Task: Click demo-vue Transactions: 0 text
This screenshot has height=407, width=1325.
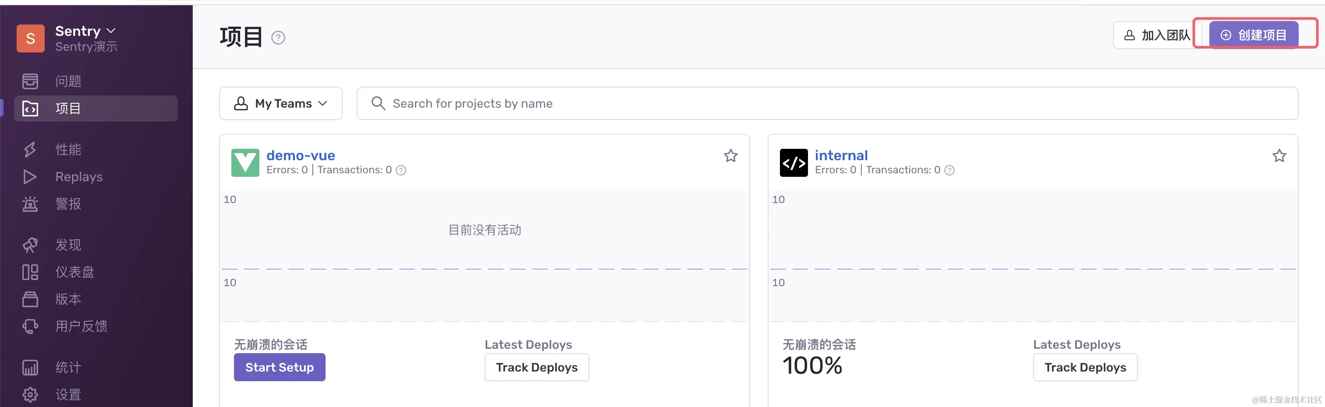Action: coord(354,170)
